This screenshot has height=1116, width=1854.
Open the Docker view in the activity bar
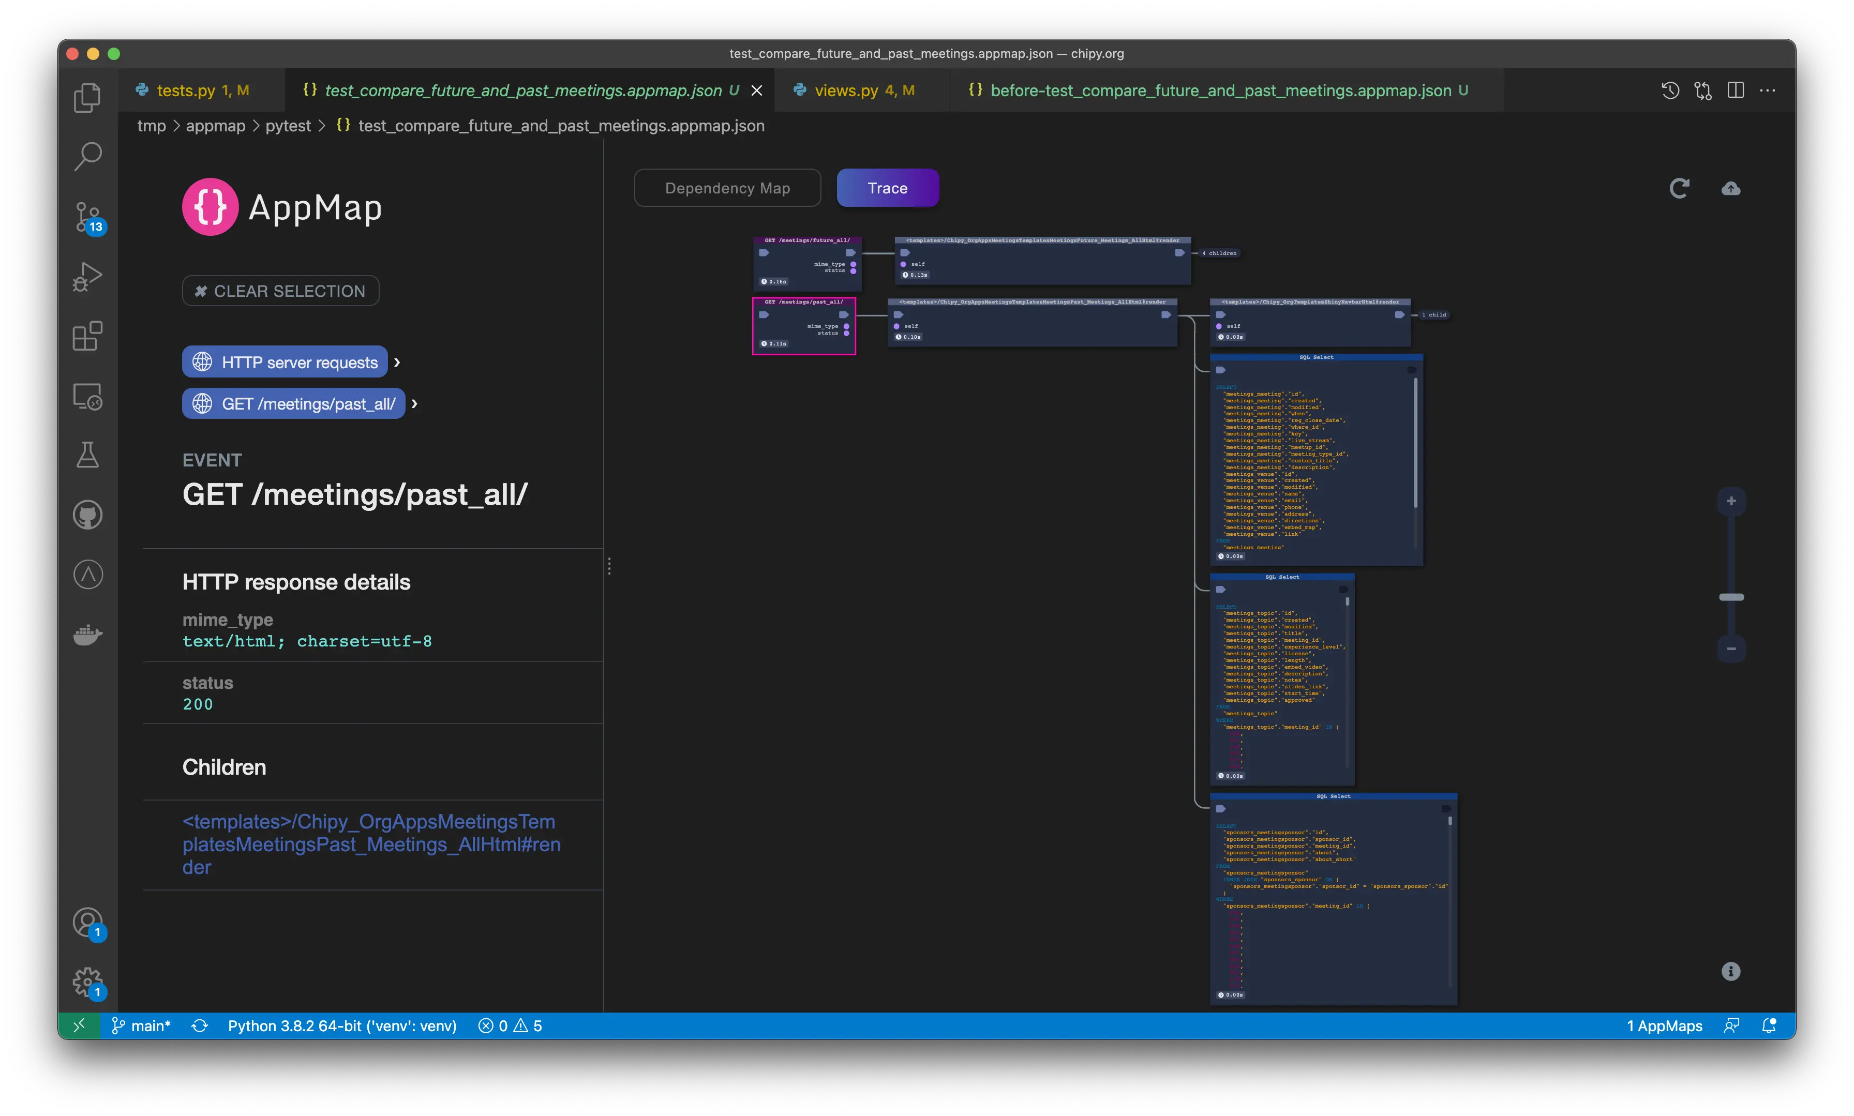click(x=87, y=635)
